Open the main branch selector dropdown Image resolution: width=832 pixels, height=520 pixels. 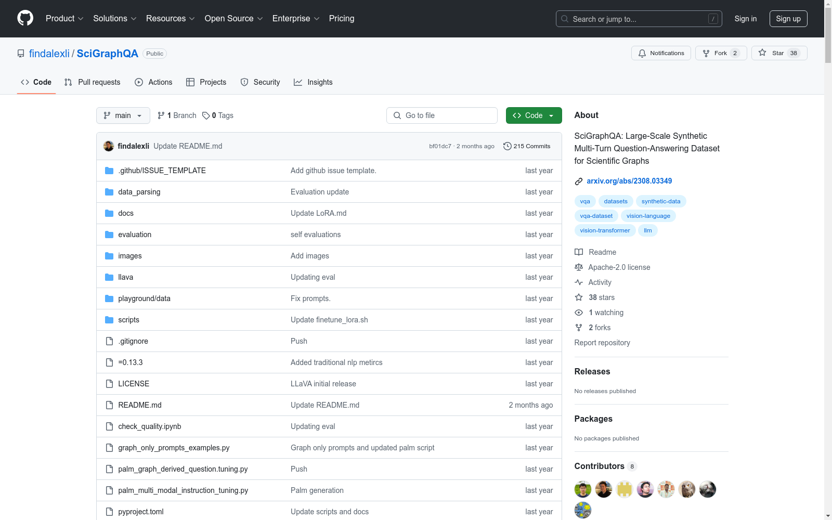click(123, 115)
